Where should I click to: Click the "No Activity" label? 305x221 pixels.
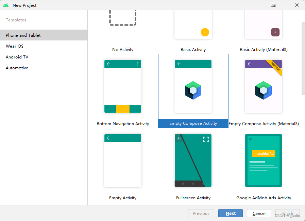tap(123, 50)
